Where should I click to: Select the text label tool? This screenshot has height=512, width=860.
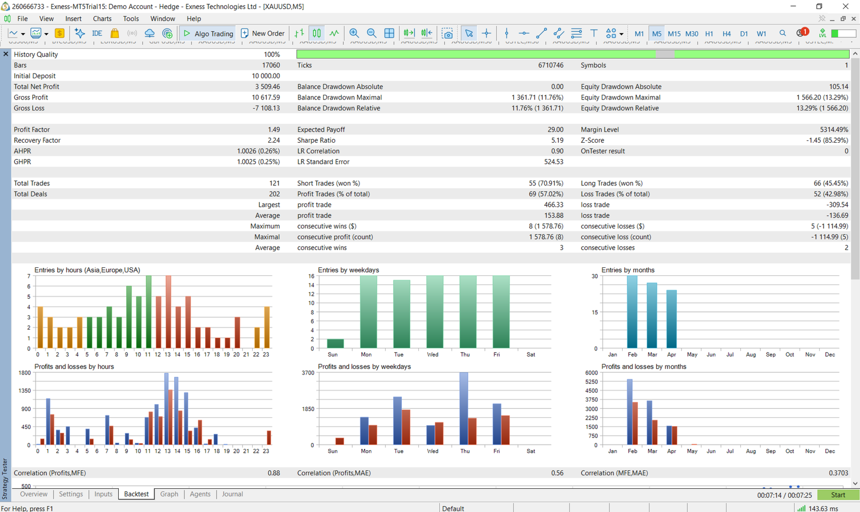coord(594,33)
